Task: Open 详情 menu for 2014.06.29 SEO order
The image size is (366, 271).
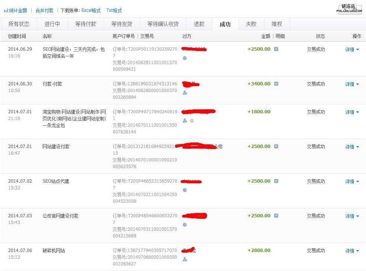Action: click(x=352, y=50)
